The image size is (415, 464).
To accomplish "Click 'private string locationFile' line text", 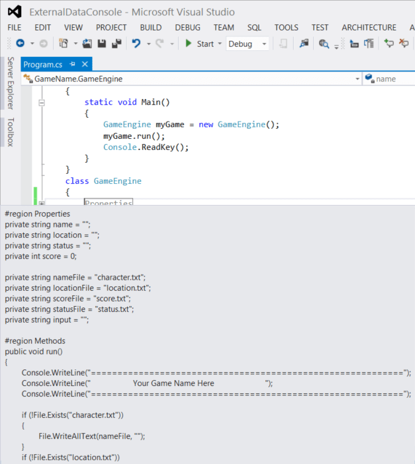I will [x=77, y=288].
